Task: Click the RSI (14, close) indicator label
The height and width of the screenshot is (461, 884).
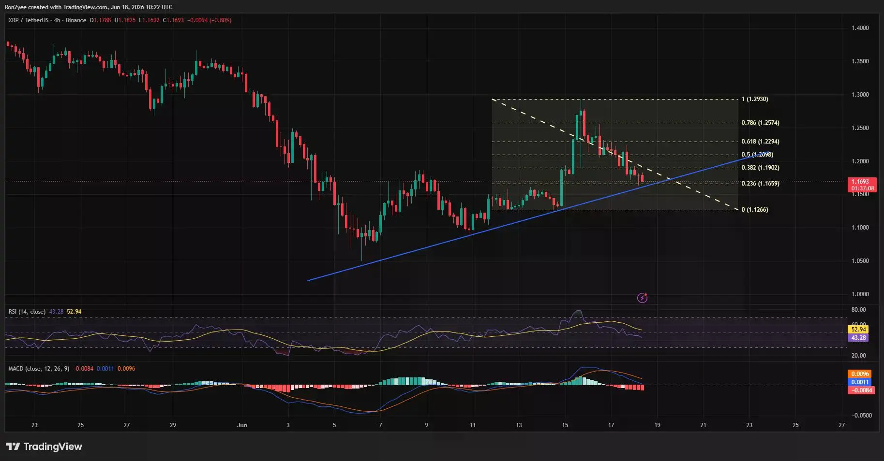Action: click(x=27, y=312)
